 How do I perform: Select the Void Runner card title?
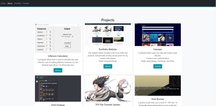tap(158, 99)
